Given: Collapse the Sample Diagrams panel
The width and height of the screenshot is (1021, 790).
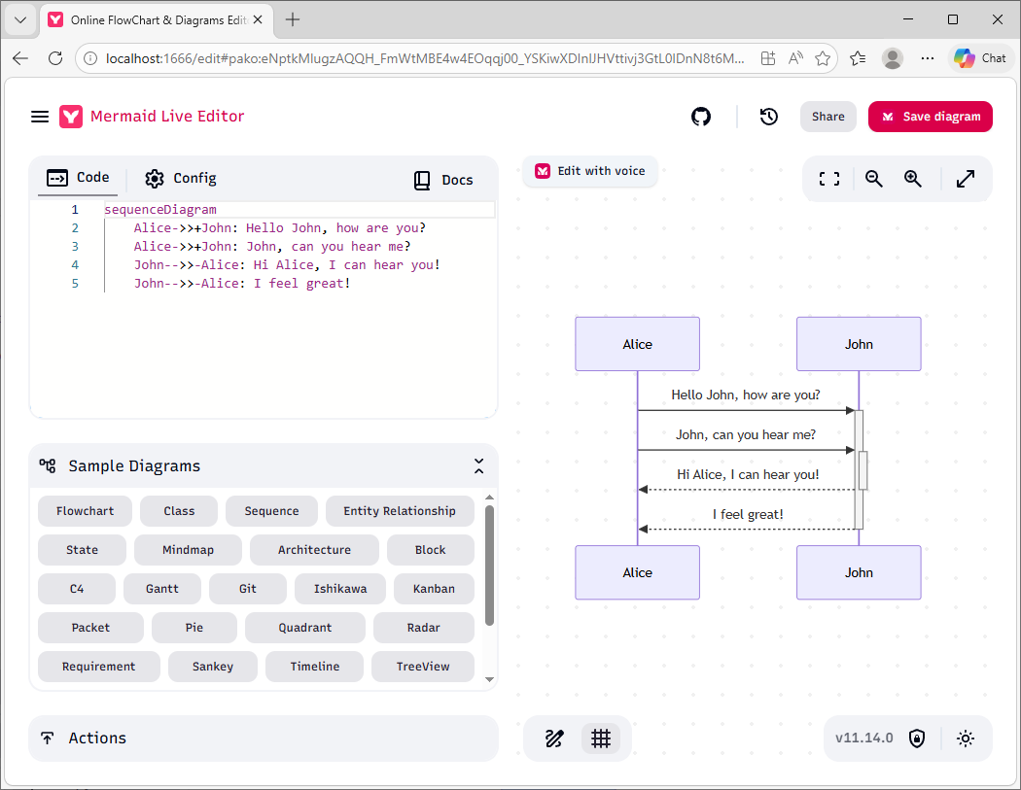Looking at the screenshot, I should point(478,465).
